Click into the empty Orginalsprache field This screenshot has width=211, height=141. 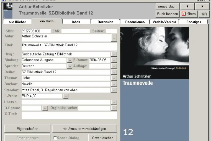[94, 108]
